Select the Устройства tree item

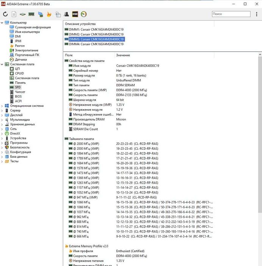18,138
